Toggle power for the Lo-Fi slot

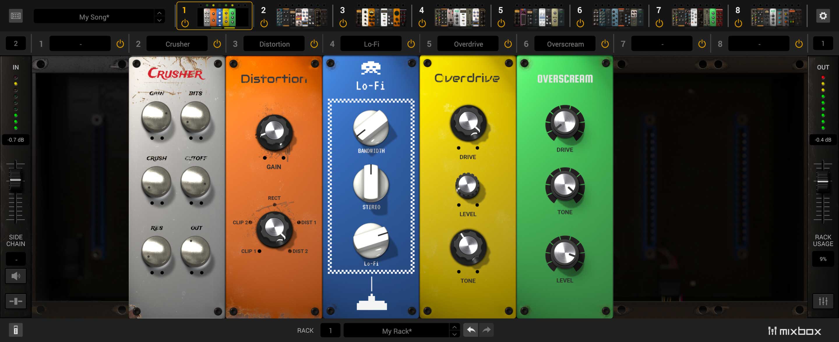411,44
